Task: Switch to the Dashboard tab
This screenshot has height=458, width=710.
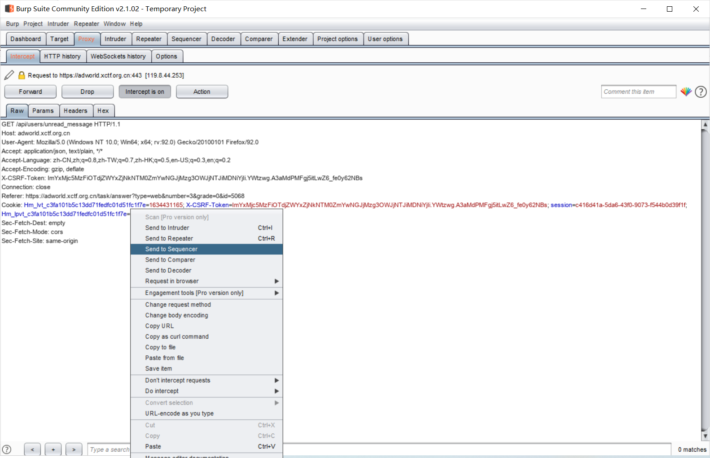Action: 26,39
